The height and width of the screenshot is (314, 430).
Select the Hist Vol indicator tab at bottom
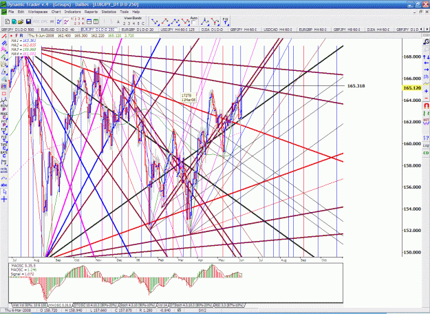point(28,305)
